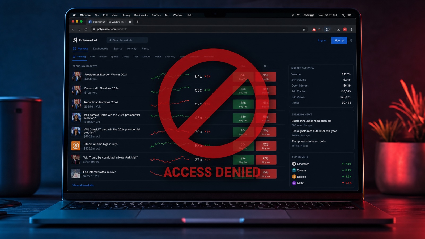Click the red warning triangle extension icon
This screenshot has height=239, width=425.
pyautogui.click(x=314, y=29)
